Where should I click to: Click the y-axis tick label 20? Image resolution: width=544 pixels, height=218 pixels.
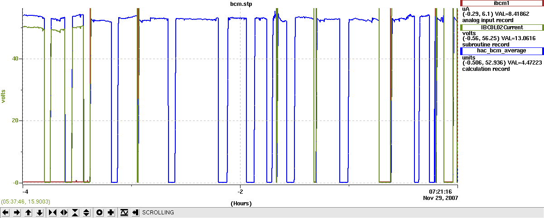[x=16, y=121]
